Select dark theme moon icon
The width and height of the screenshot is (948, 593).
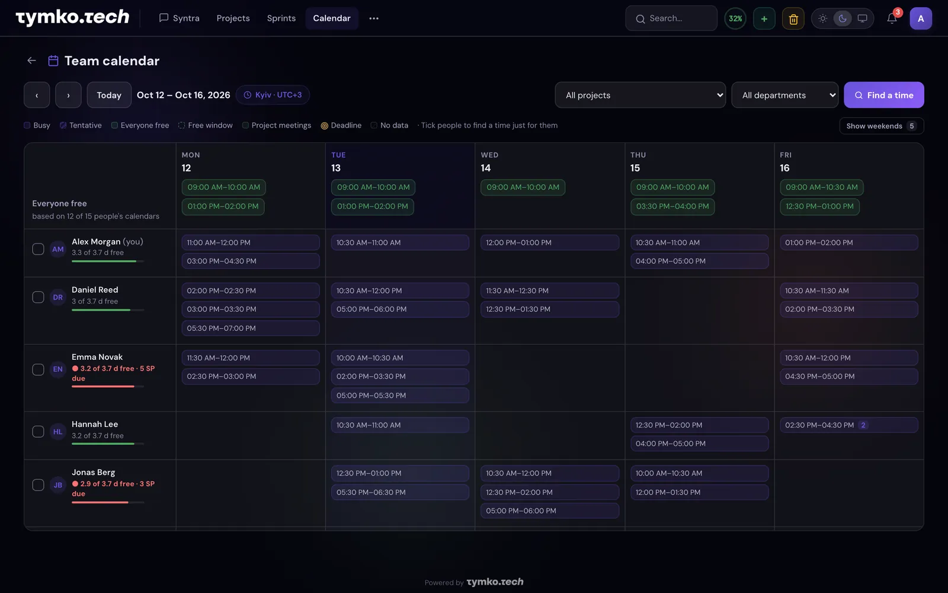tap(843, 18)
